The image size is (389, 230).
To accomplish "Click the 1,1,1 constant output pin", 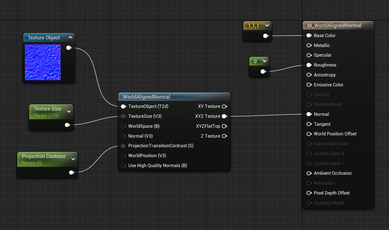I will click(x=266, y=36).
